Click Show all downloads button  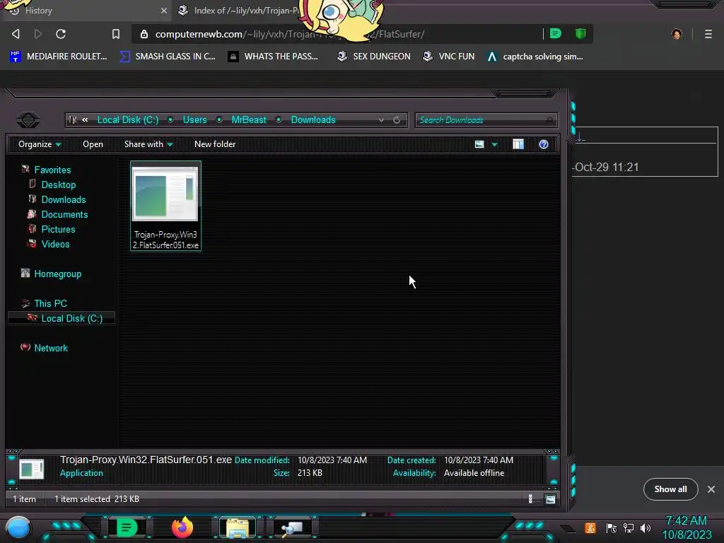click(670, 489)
